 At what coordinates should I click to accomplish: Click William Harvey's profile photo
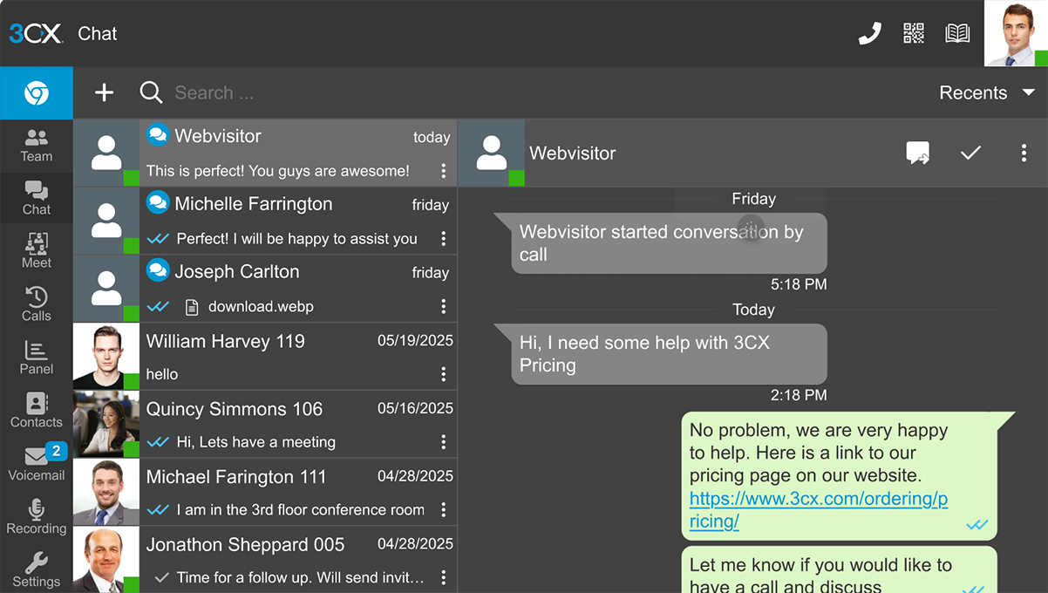pyautogui.click(x=106, y=356)
